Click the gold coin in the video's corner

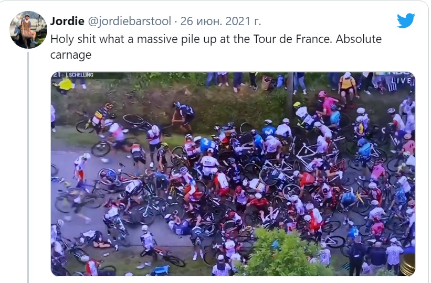tap(407, 265)
